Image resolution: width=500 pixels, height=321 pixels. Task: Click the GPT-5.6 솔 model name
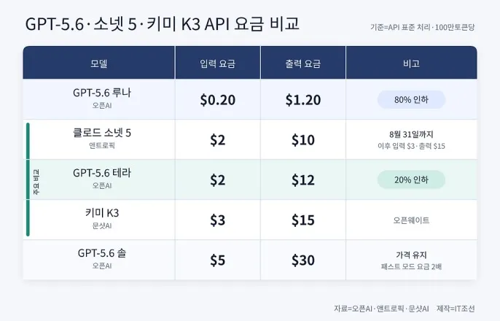tap(102, 253)
